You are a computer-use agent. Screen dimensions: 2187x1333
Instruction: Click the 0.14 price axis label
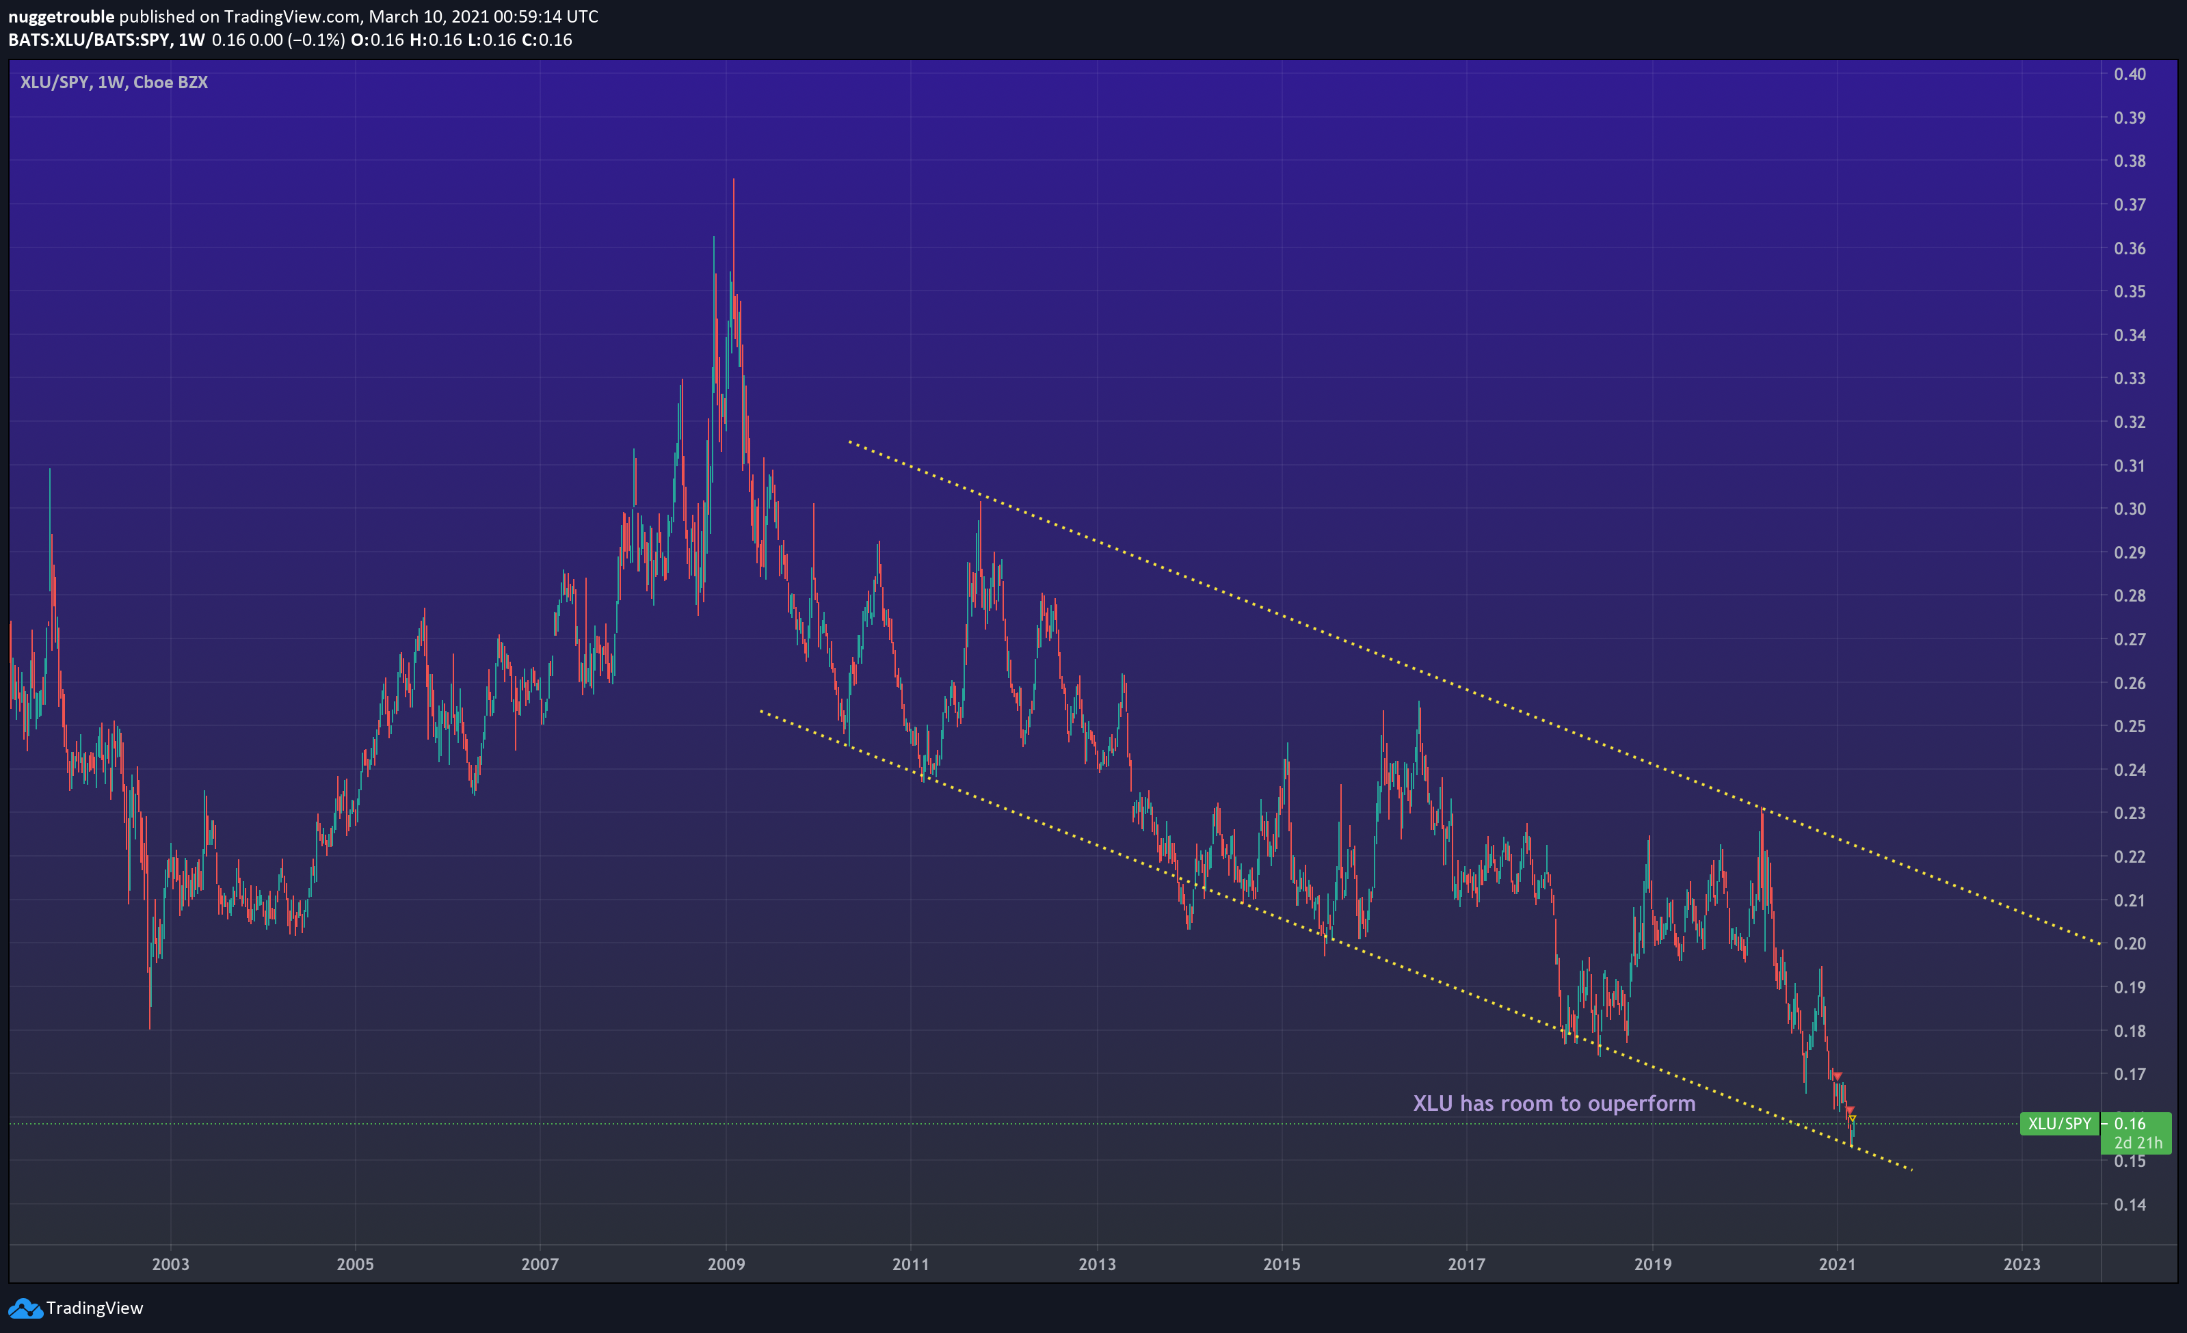(2130, 1204)
